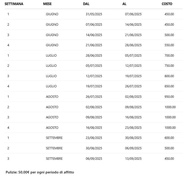Select the 13/09/2025 end date cell
184x179 pixels.
tap(133, 159)
